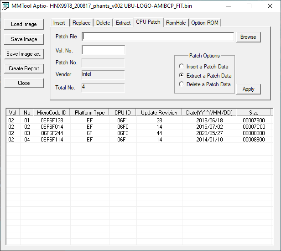281x251 pixels.
Task: Click the MicroCode ID column header
Action: 52,113
